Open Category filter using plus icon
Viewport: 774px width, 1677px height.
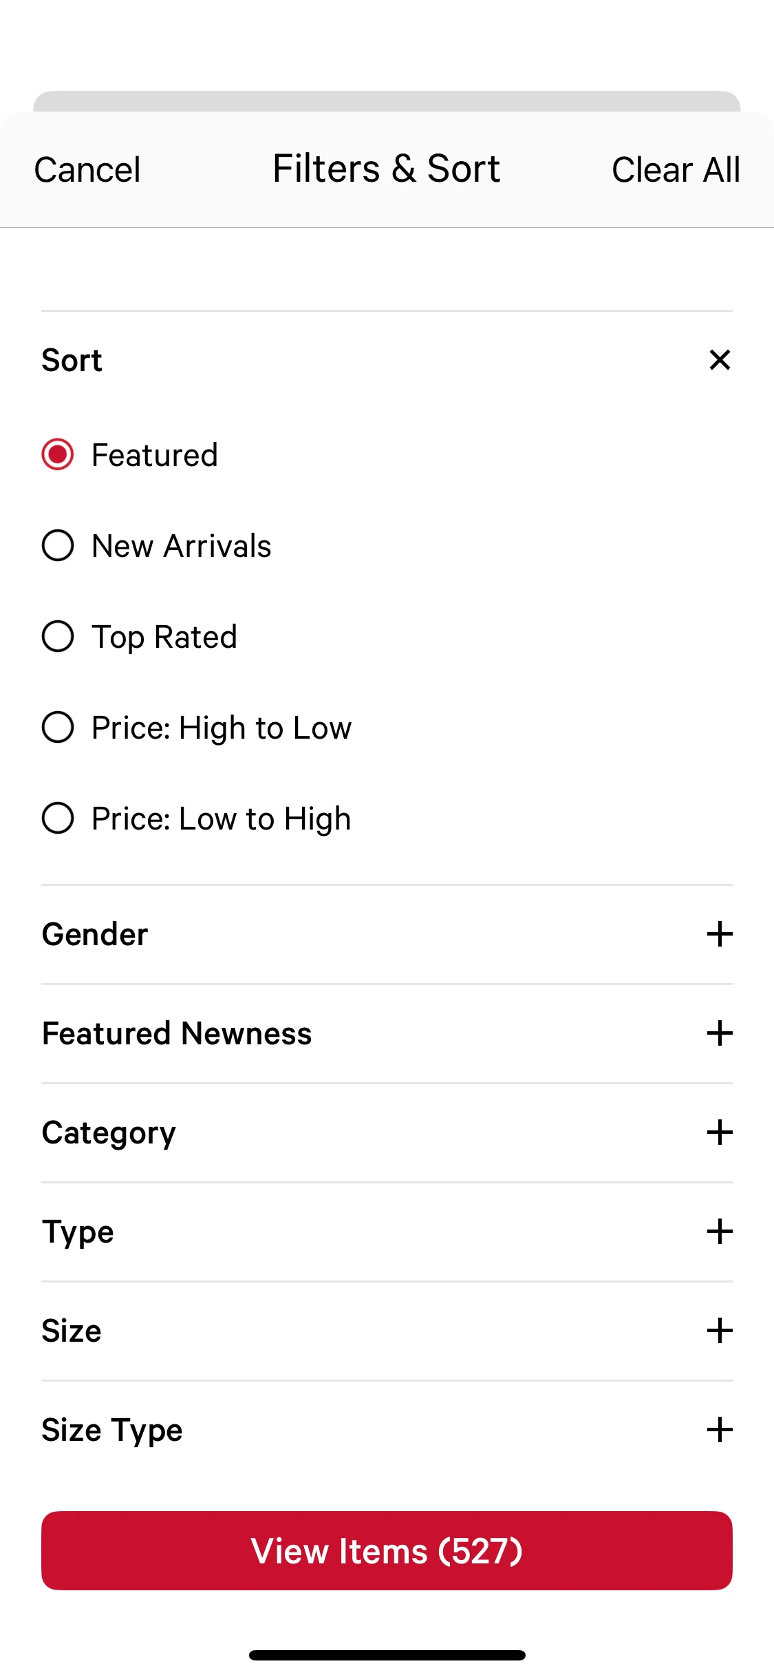pyautogui.click(x=720, y=1132)
